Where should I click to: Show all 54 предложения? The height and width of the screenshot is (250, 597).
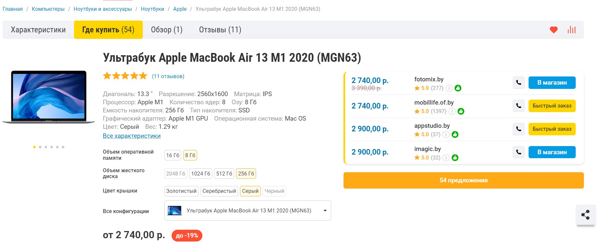(x=464, y=180)
